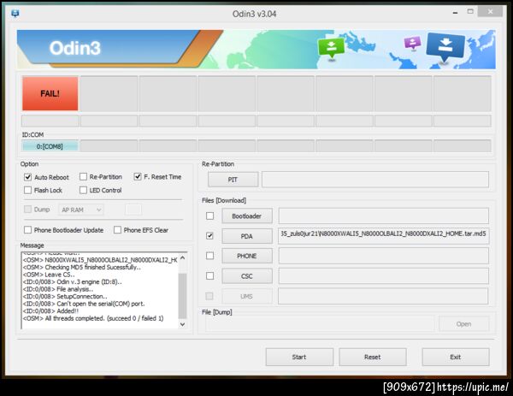Click the 0:[COM8] port indicator

pos(50,146)
